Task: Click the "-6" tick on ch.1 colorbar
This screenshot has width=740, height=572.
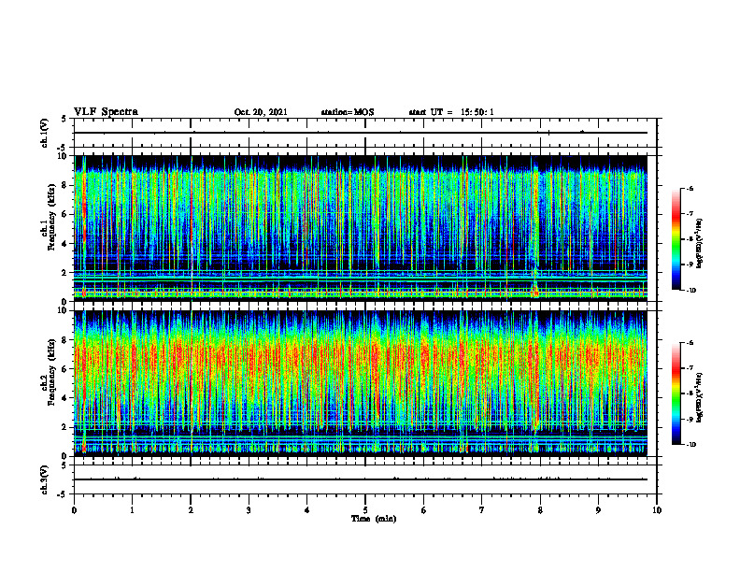Action: click(690, 188)
